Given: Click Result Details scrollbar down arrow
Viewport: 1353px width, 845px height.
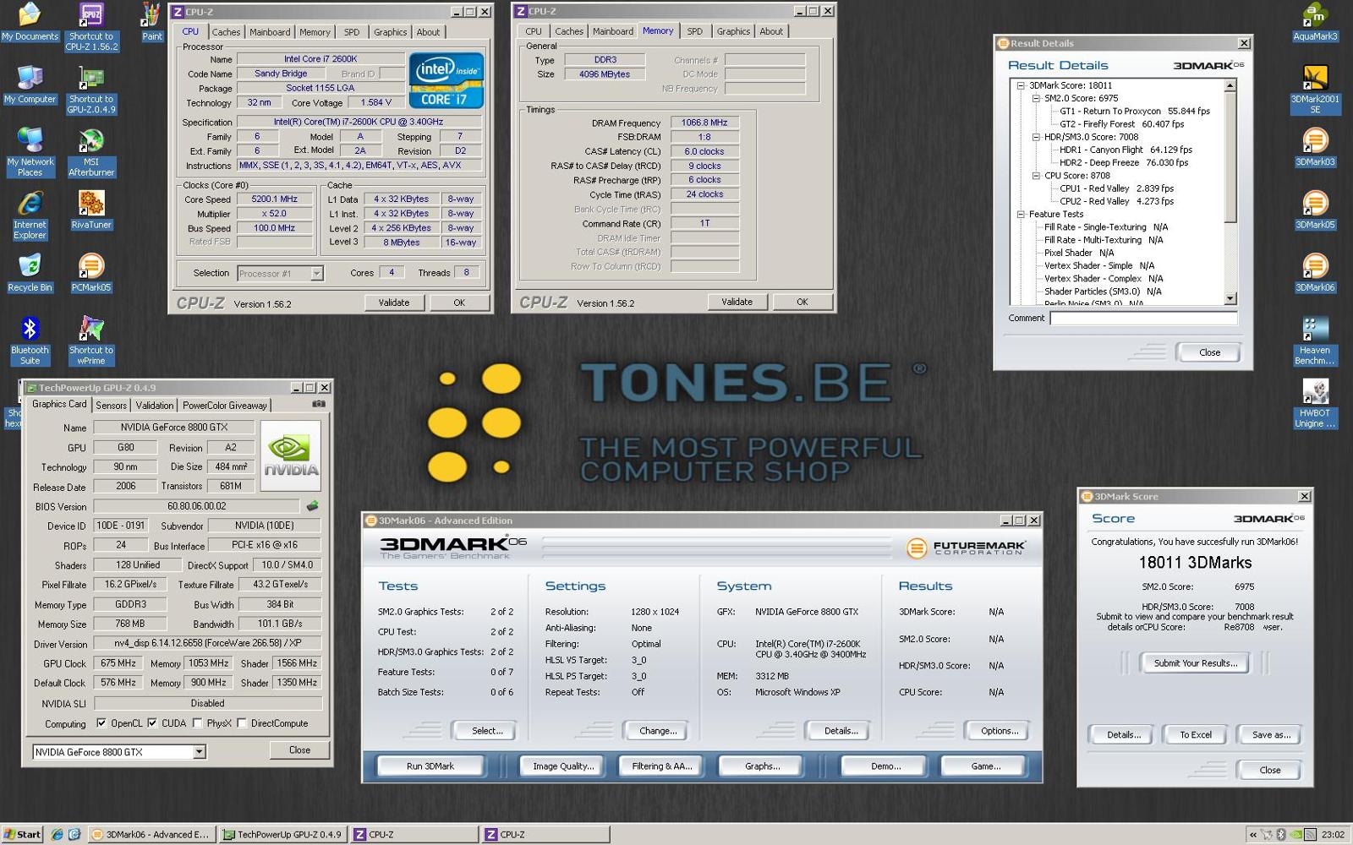Looking at the screenshot, I should (x=1230, y=298).
